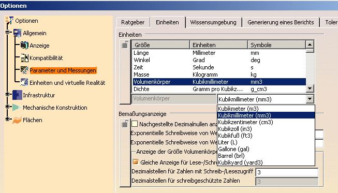This screenshot has height=193, width=338.
Task: Switch to Generierung eines Berichts tab
Action: 281,22
